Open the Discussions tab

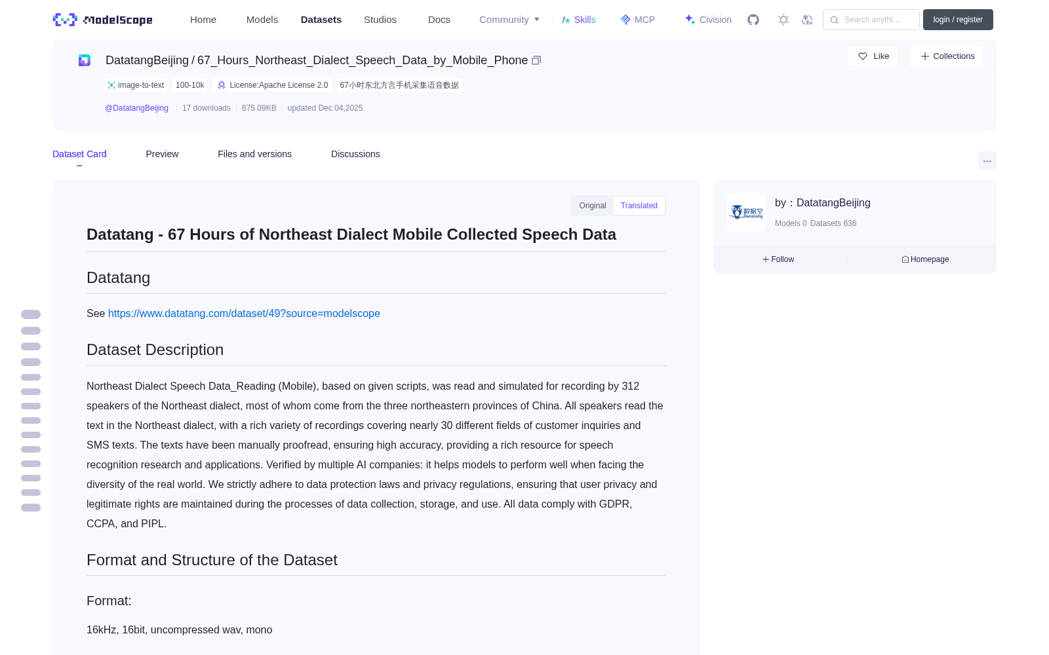(355, 154)
